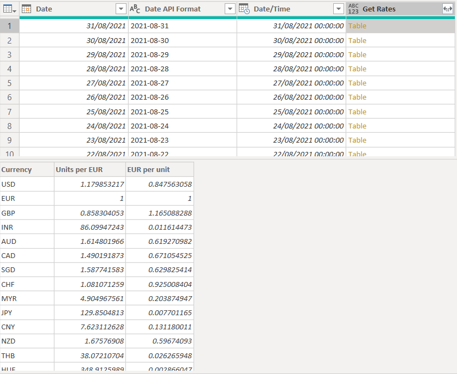This screenshot has width=457, height=374.
Task: Click the value 1.165088288
Action: 160,213
